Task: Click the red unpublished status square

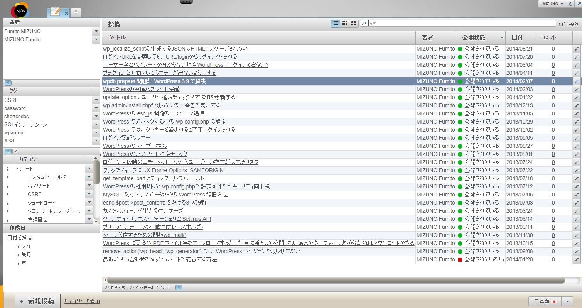Action: [460, 260]
